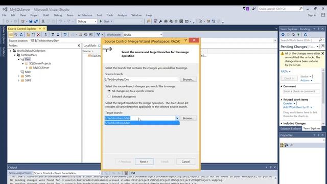Screen dimensions: 327x184
Task: Open the Actions dropdown in Pending Changes
Action: coord(307,80)
